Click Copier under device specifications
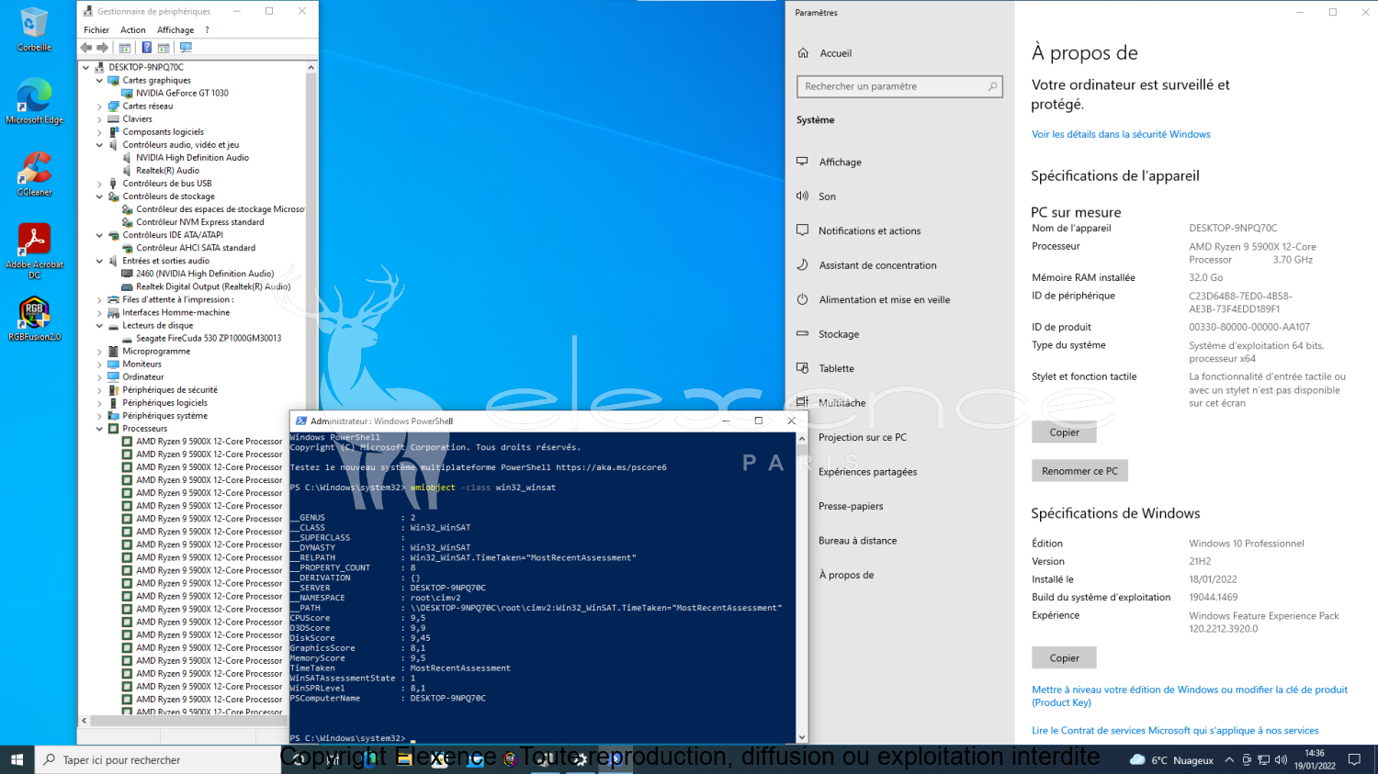The width and height of the screenshot is (1378, 774). click(1064, 432)
